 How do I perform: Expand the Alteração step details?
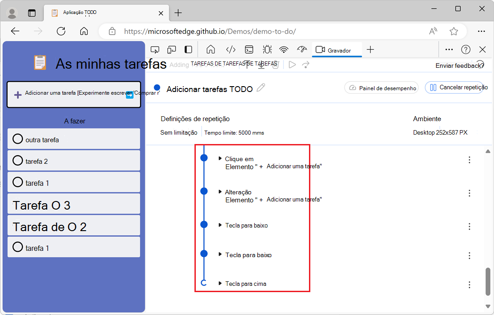220,192
